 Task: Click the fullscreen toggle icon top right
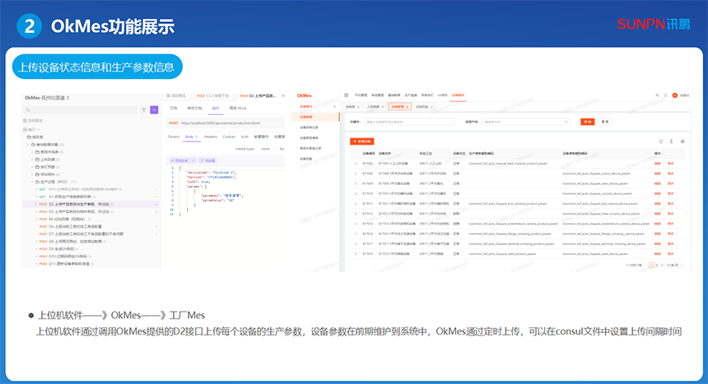click(x=665, y=95)
